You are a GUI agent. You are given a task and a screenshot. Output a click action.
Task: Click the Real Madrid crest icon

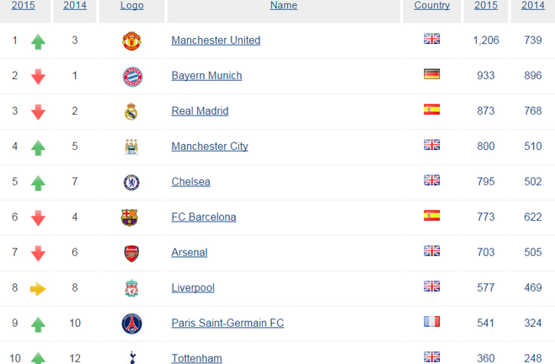(x=131, y=111)
